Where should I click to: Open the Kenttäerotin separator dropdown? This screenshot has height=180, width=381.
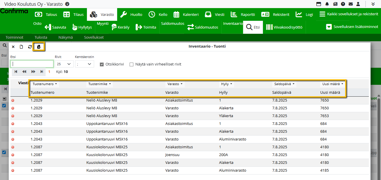coord(84,64)
